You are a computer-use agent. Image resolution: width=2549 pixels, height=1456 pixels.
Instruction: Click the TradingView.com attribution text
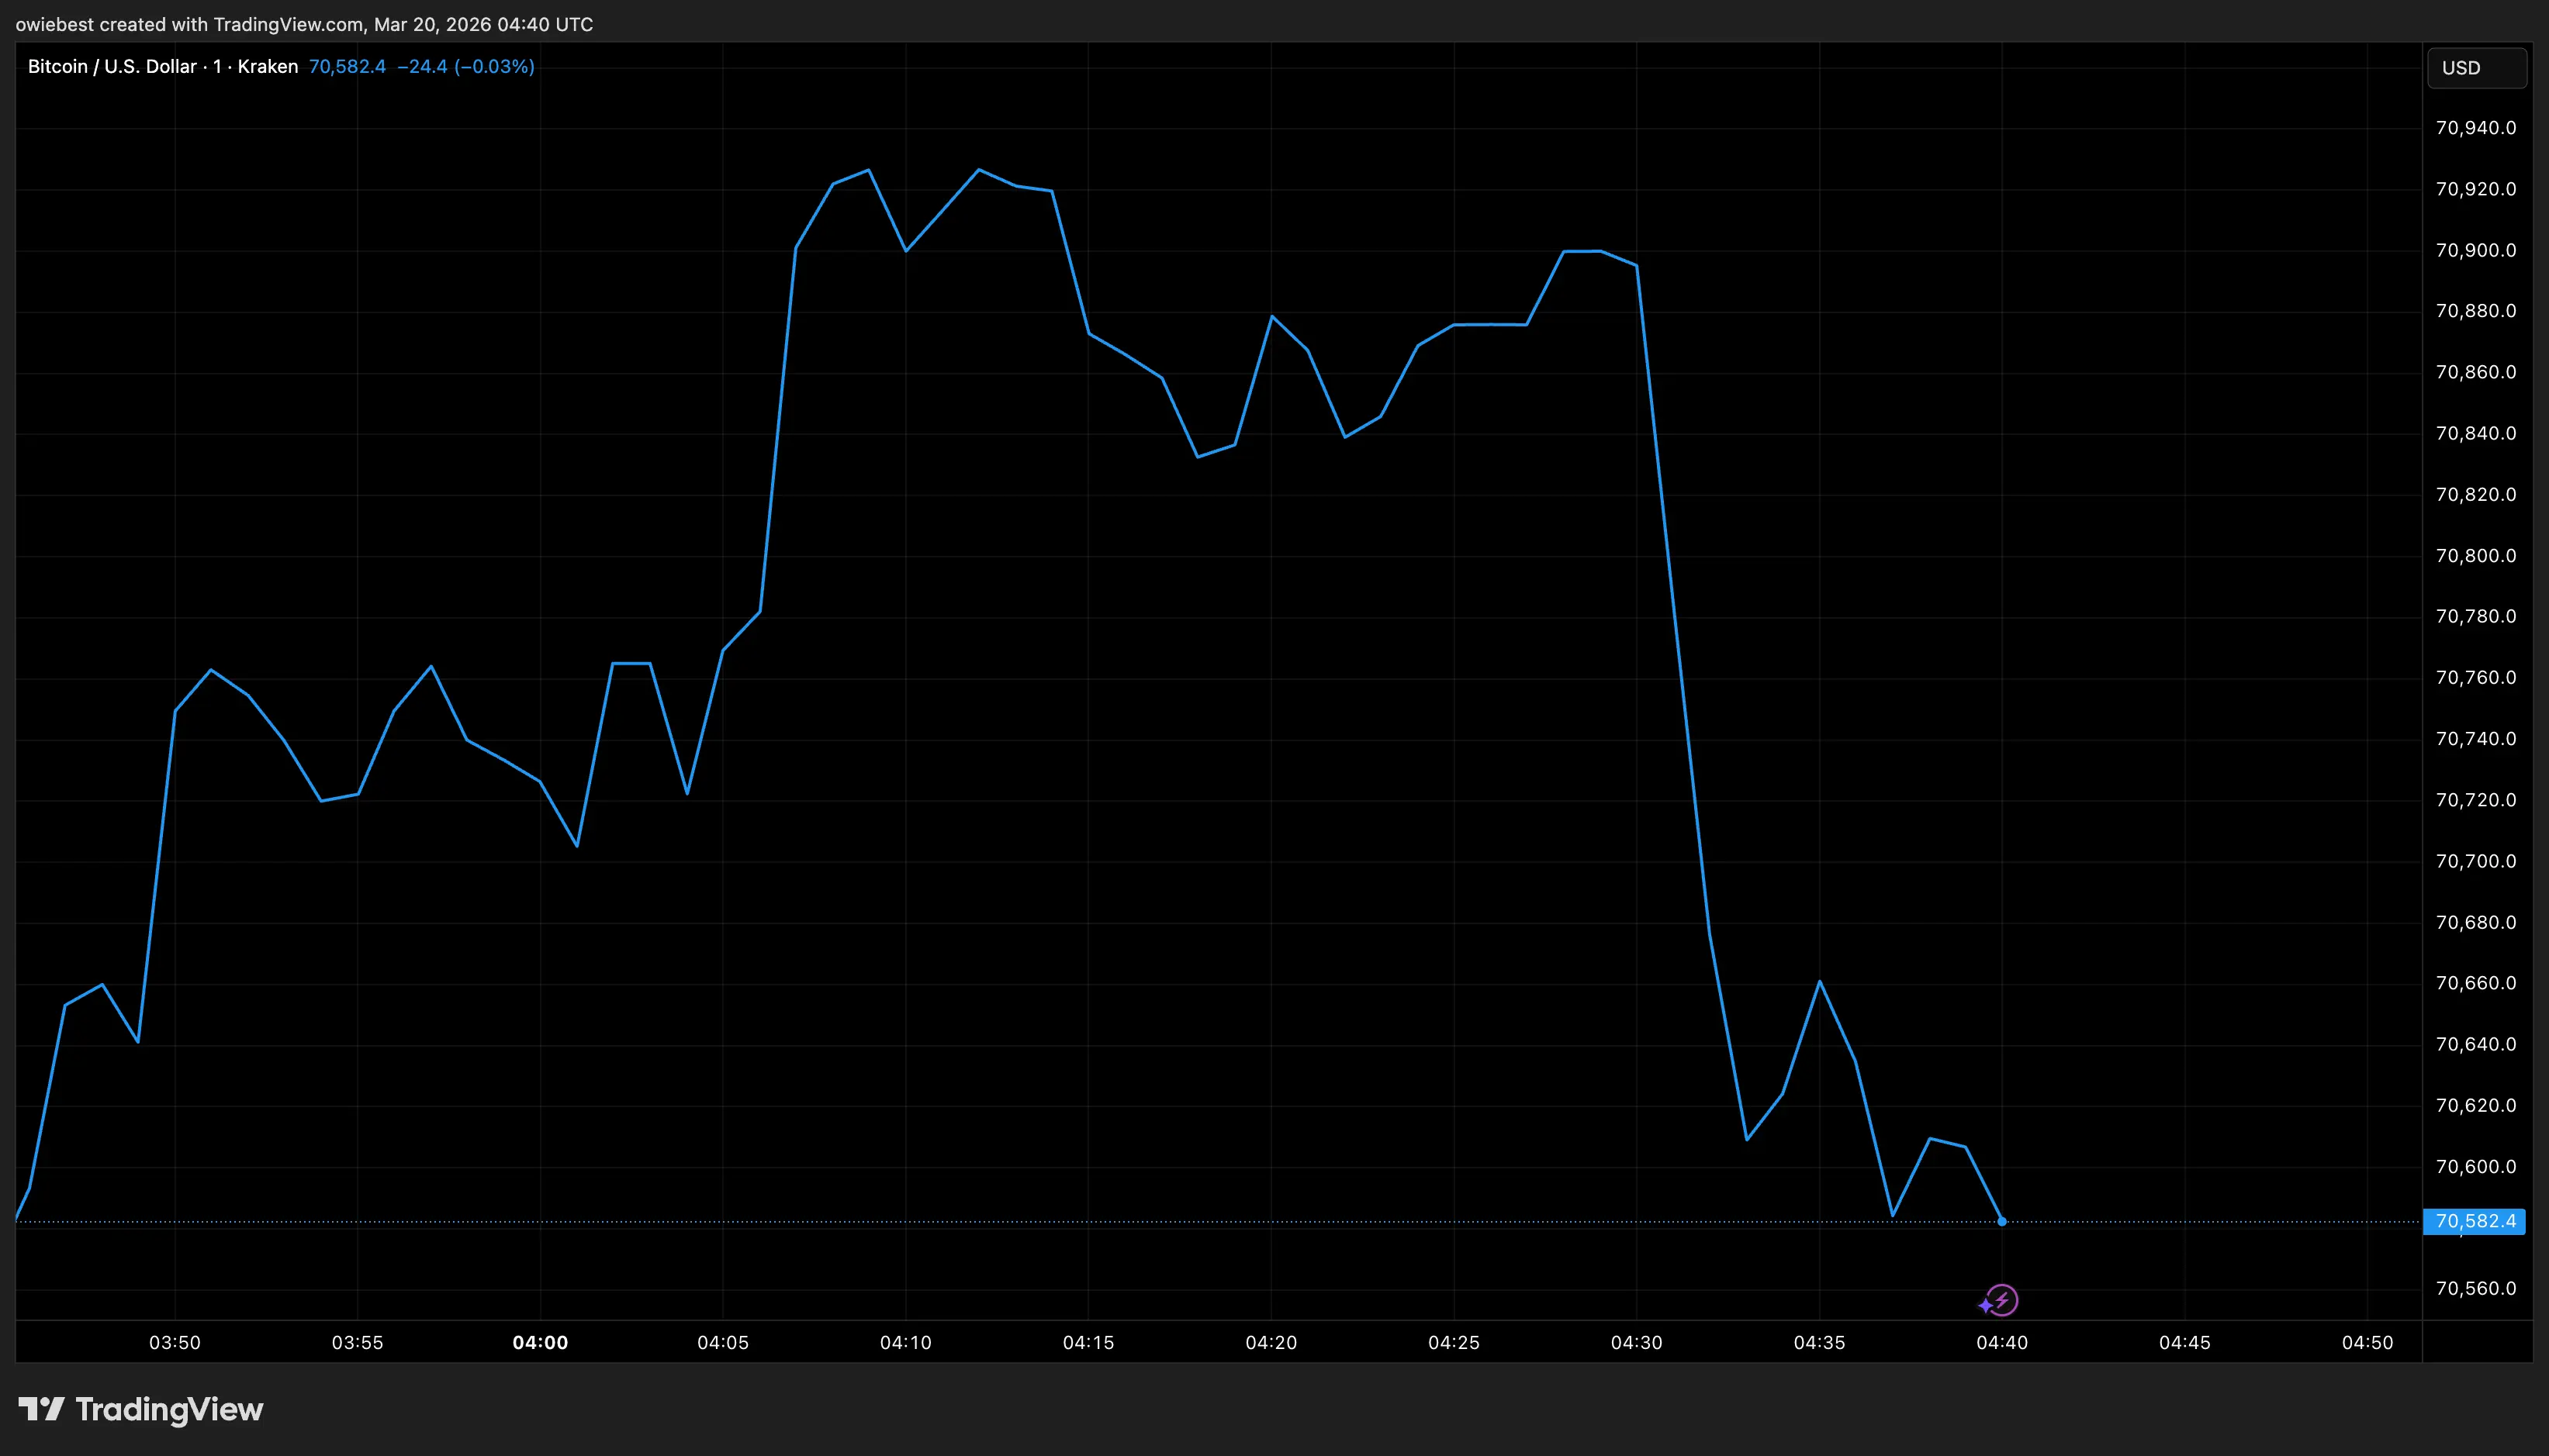coord(288,24)
